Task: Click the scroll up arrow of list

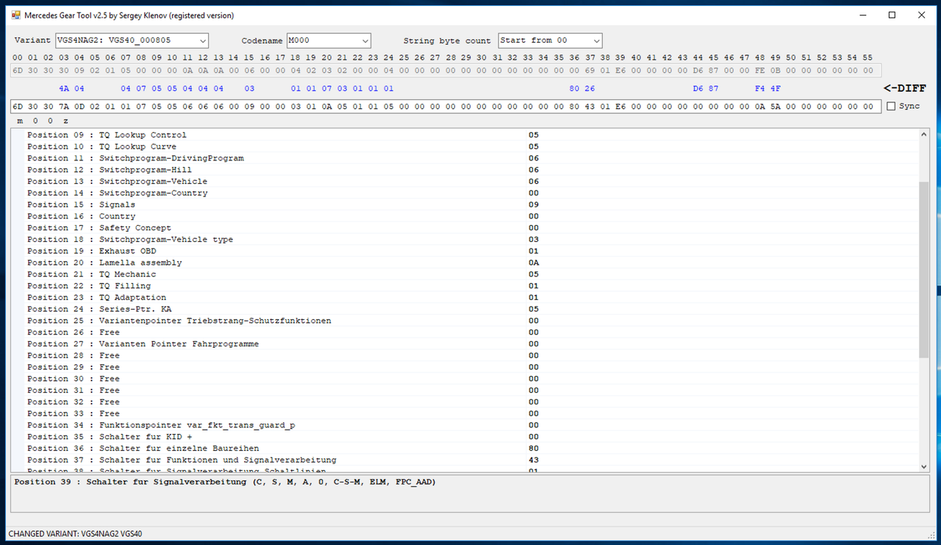Action: 924,135
